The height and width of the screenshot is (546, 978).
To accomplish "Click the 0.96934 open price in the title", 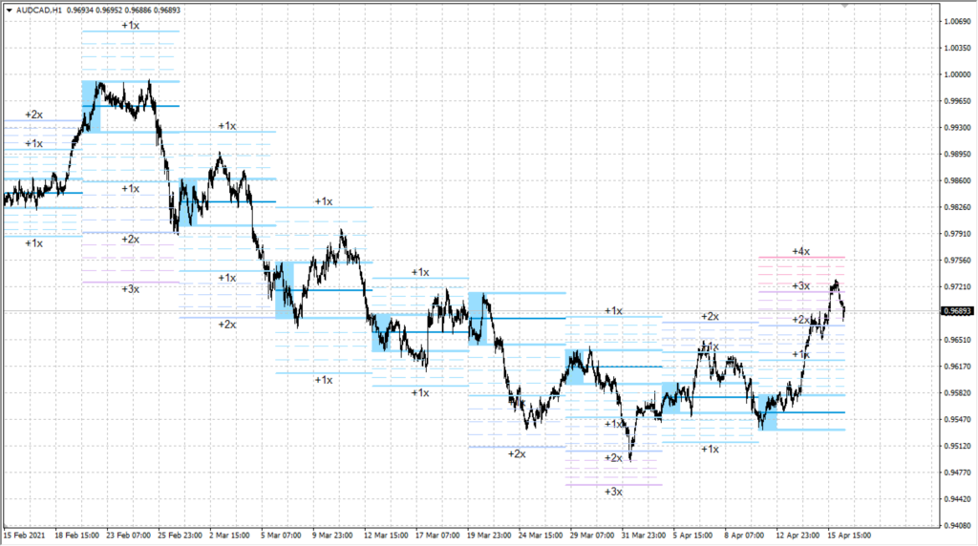I will click(x=83, y=10).
